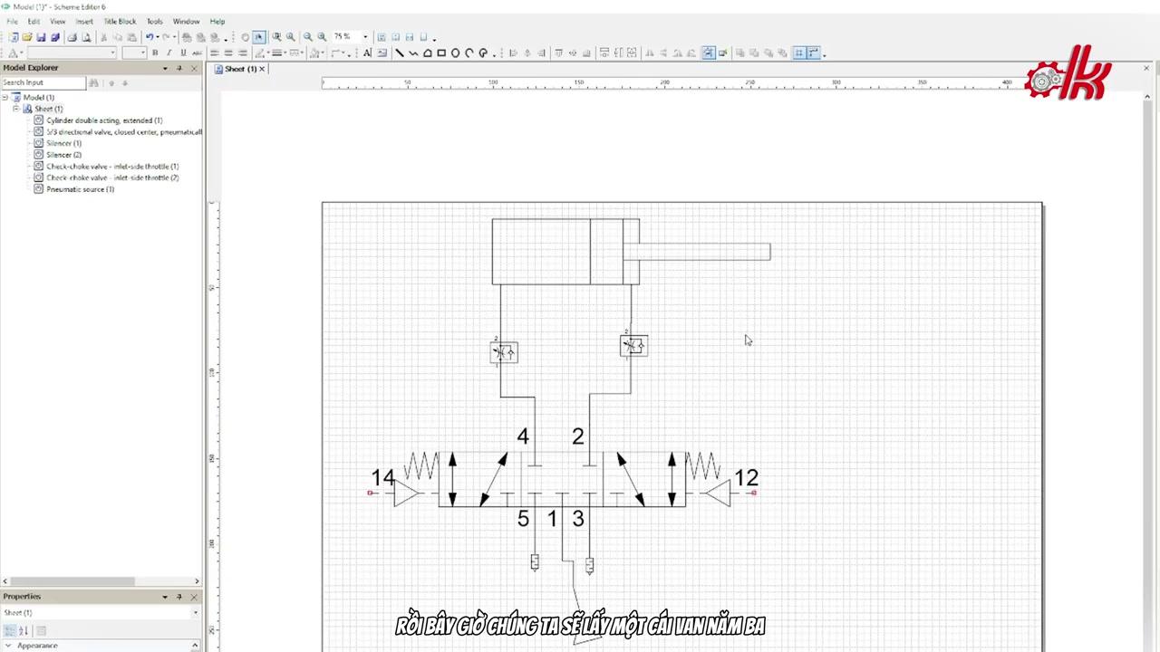Select Cylinder double acting, extended (1) item
The height and width of the screenshot is (652, 1160).
[x=104, y=120]
